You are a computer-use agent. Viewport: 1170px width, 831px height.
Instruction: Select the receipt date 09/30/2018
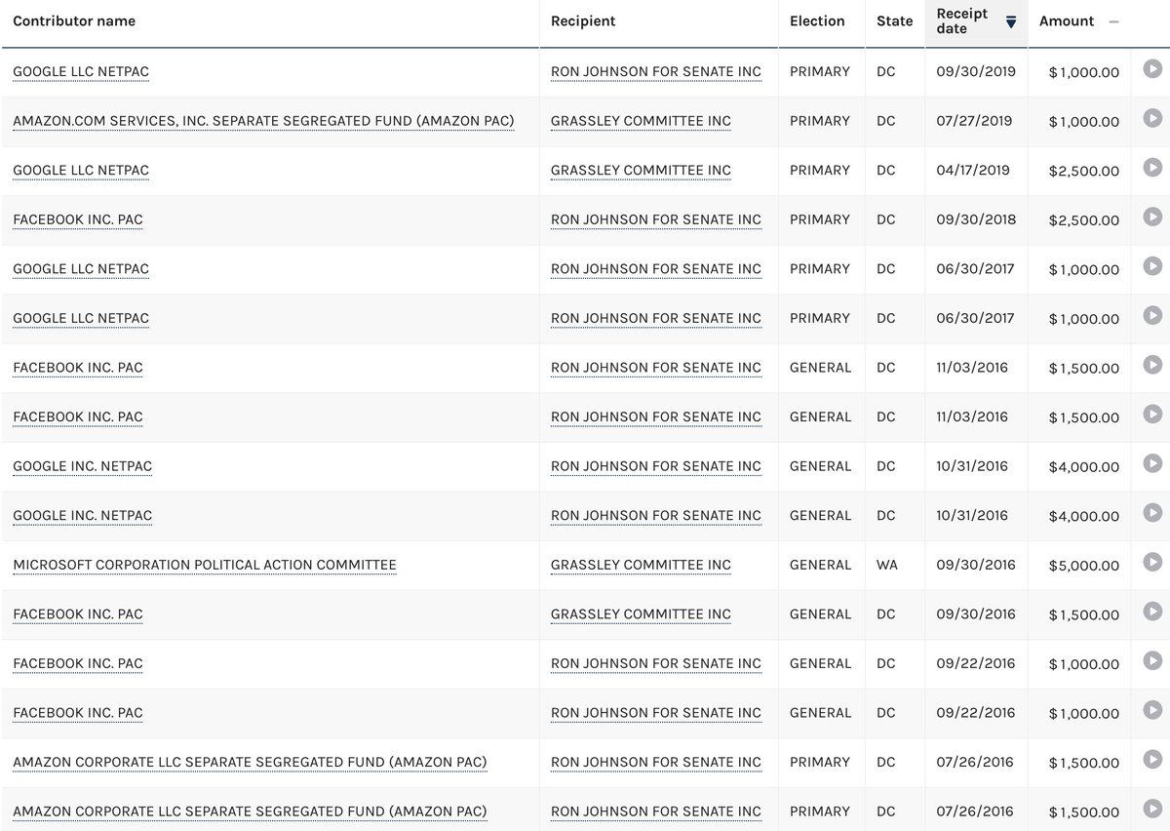[x=976, y=219]
